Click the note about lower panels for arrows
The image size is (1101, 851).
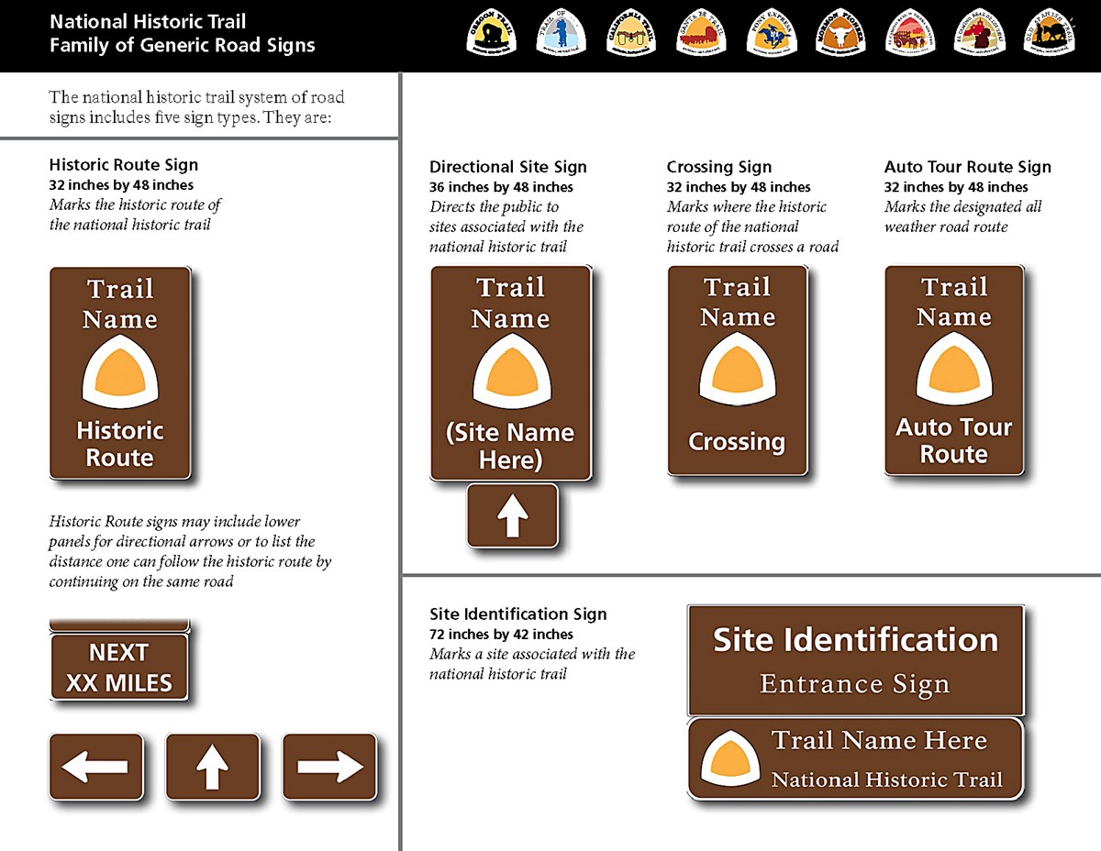pos(190,552)
